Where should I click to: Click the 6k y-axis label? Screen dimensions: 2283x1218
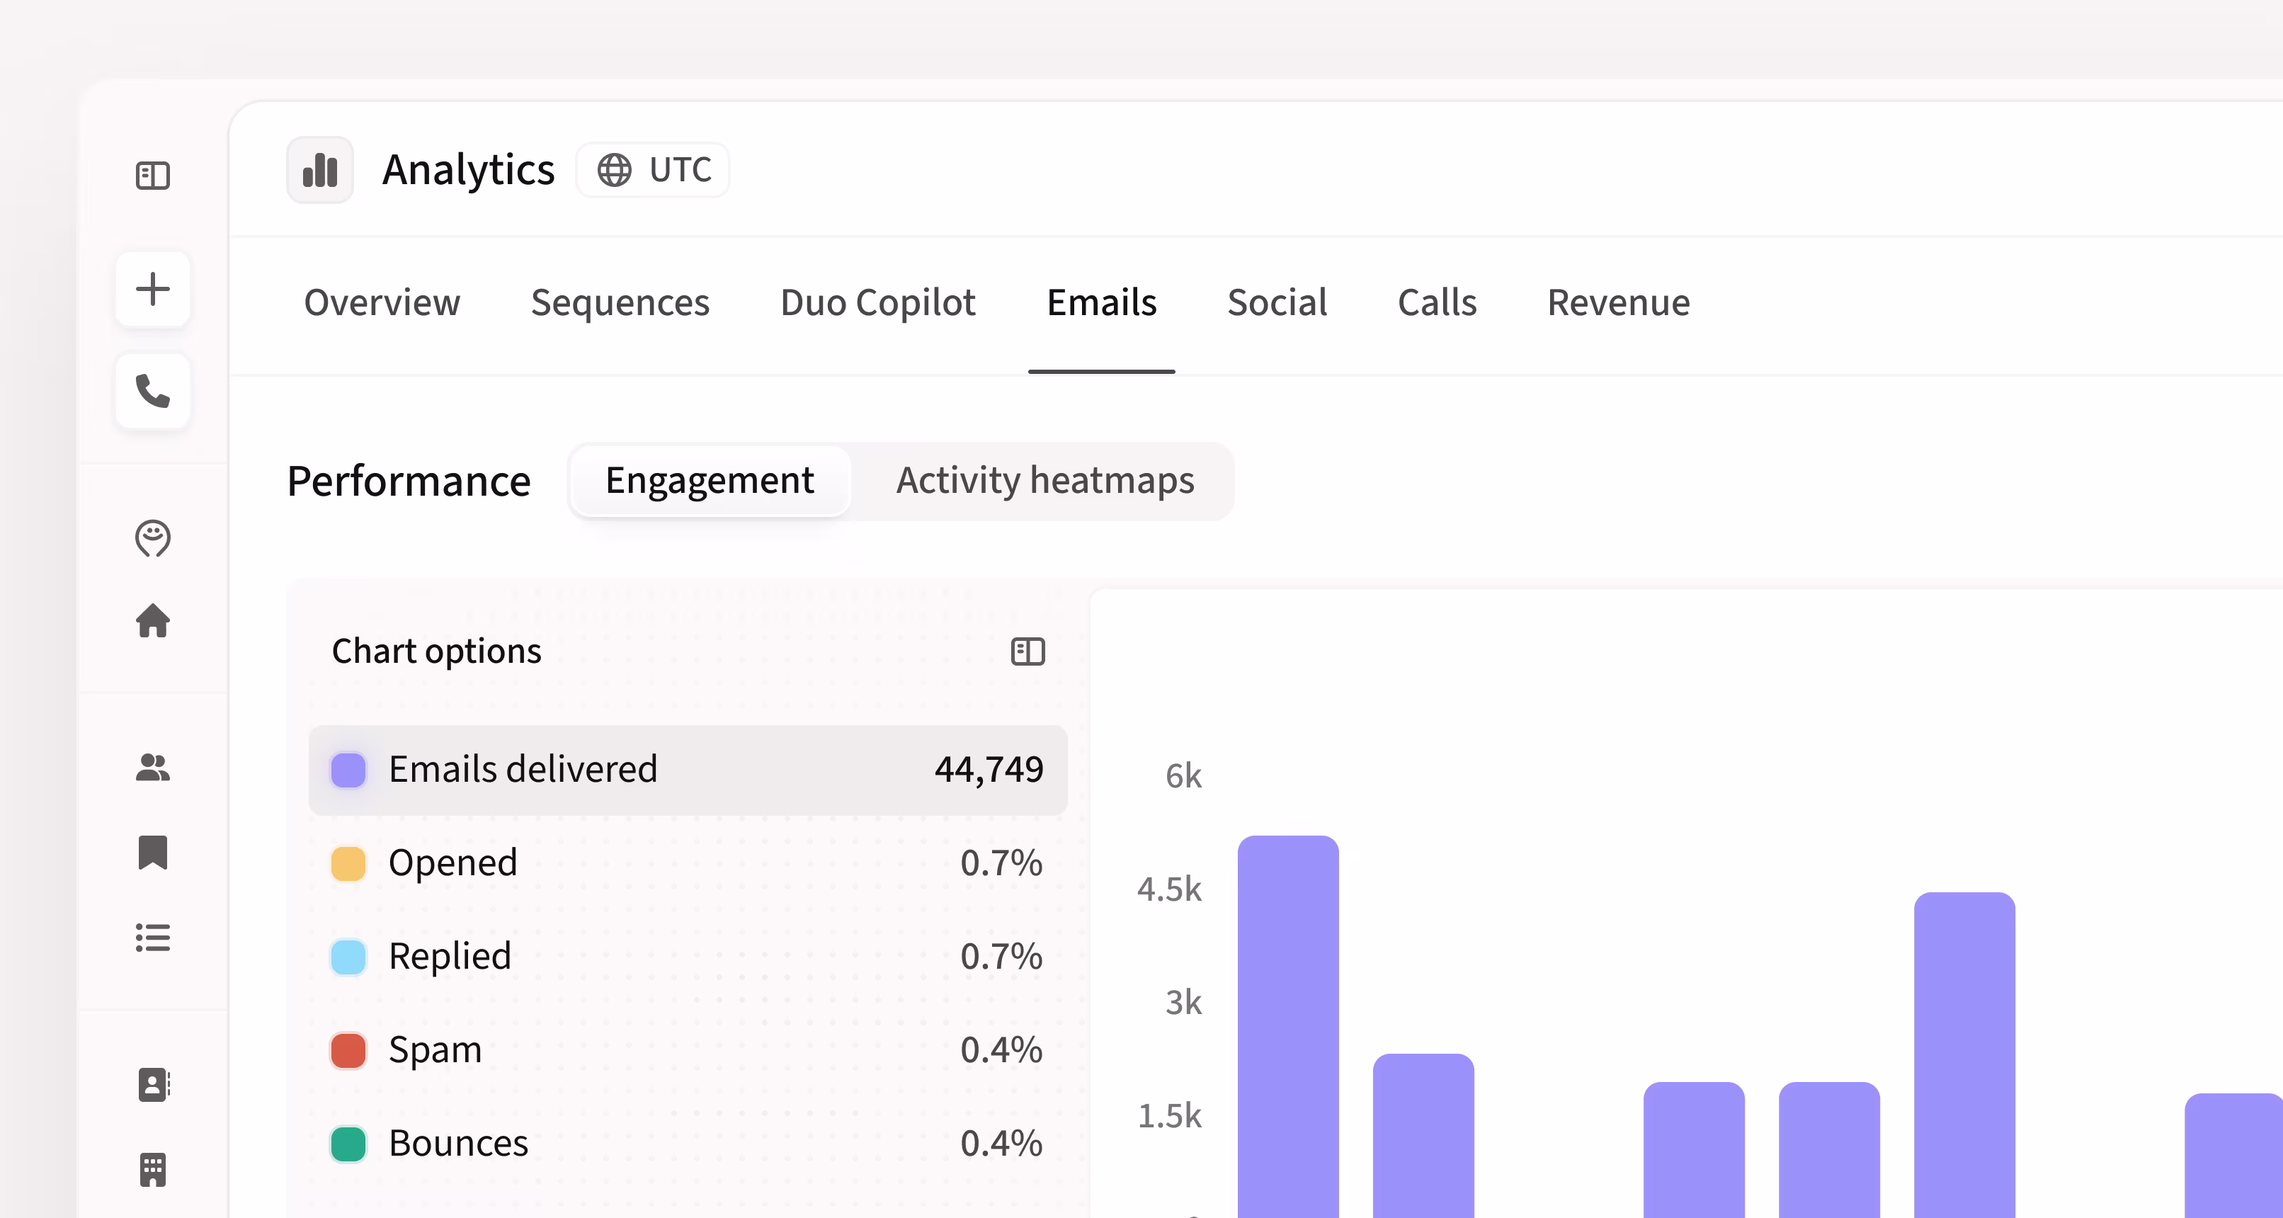pyautogui.click(x=1183, y=777)
